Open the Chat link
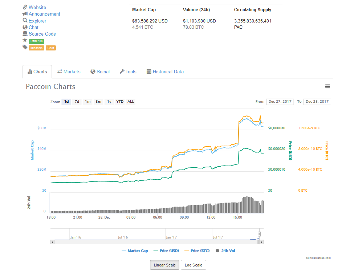This screenshot has height=277, width=354. click(x=33, y=27)
